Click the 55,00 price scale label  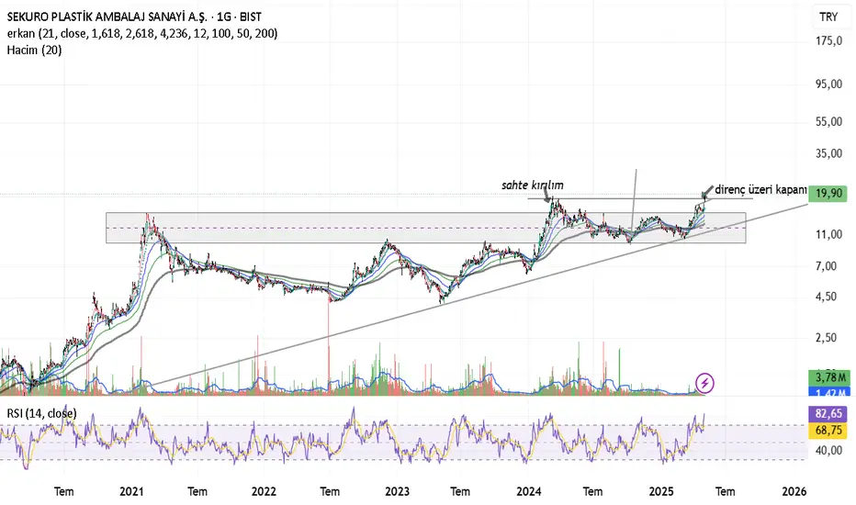828,122
